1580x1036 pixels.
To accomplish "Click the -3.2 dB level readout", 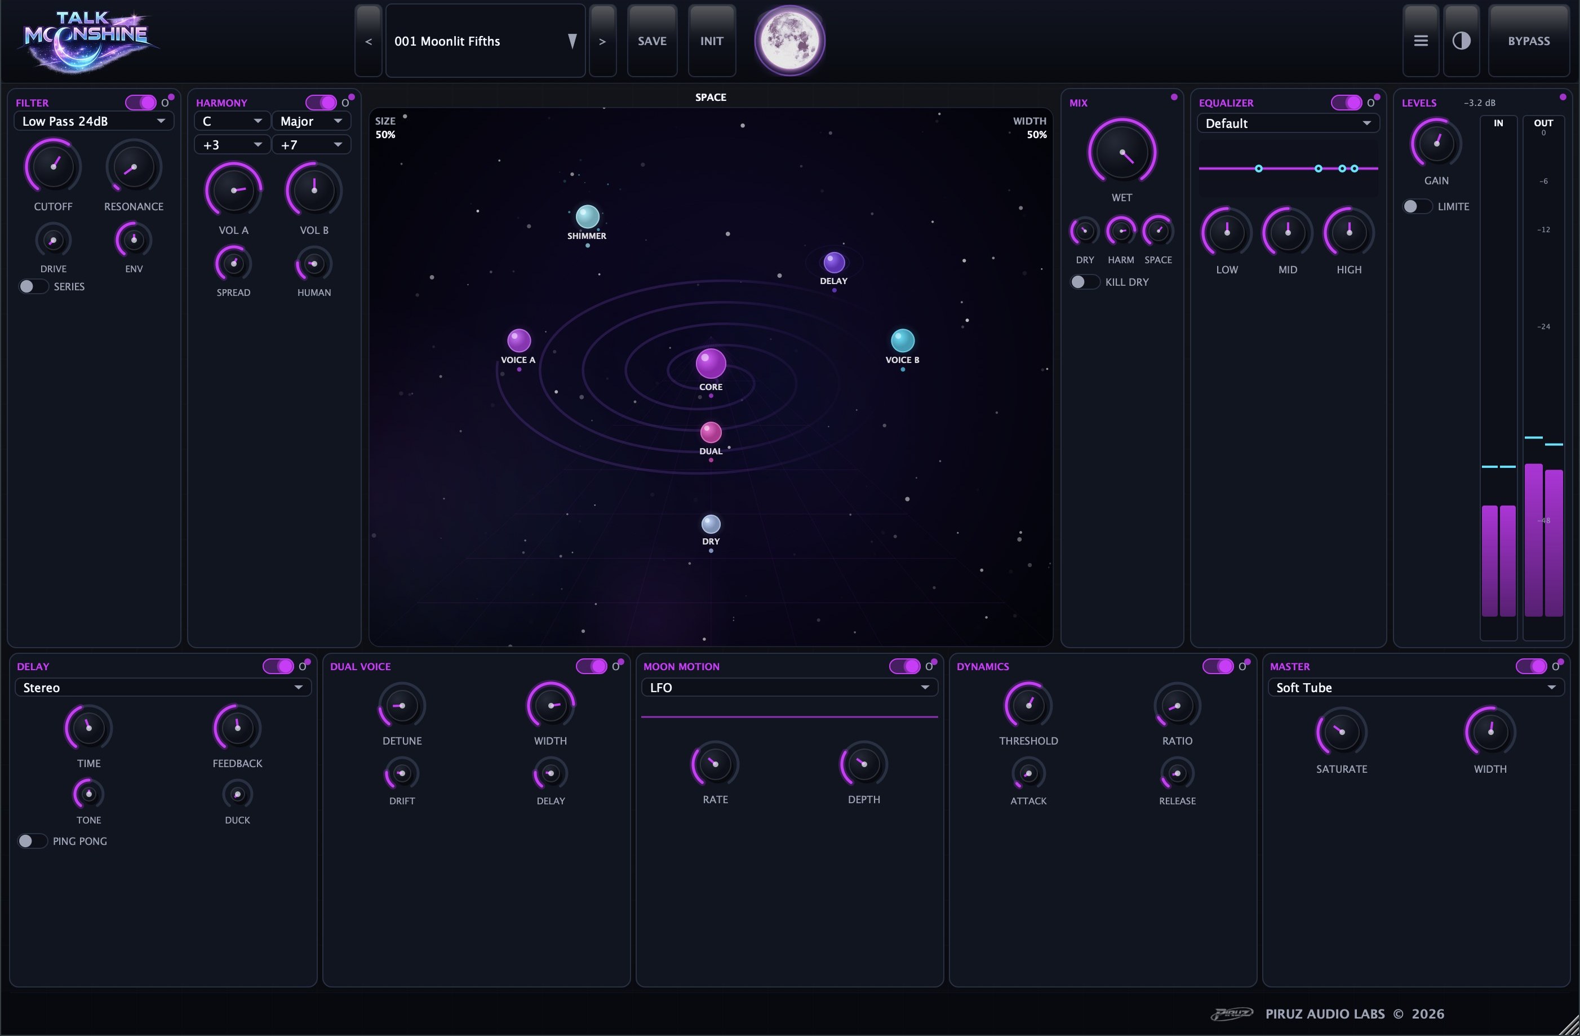I will point(1480,103).
